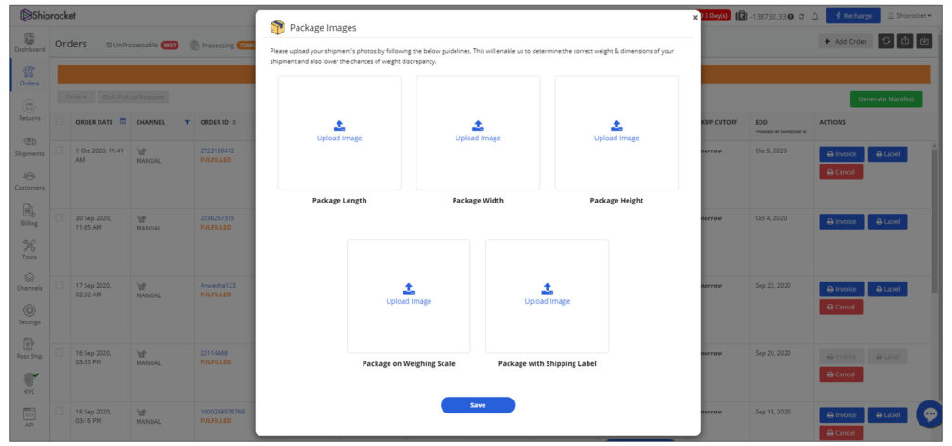This screenshot has height=446, width=952.
Task: Click Generate Manifest button
Action: [886, 98]
